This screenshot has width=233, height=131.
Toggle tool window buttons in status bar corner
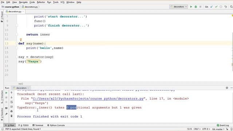[x=3, y=129]
